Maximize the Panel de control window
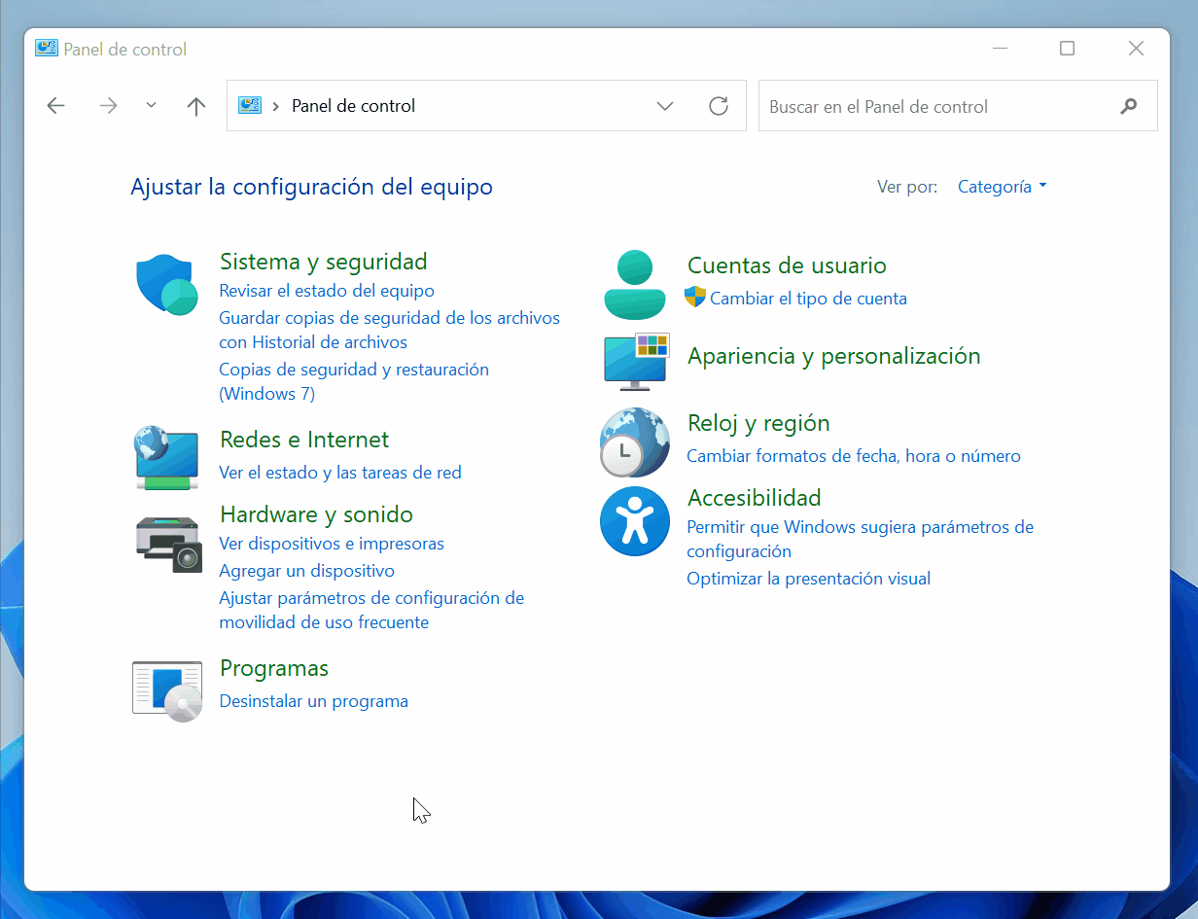This screenshot has height=919, width=1198. [1067, 49]
